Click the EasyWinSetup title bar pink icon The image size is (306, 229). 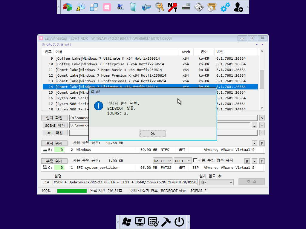click(41, 38)
